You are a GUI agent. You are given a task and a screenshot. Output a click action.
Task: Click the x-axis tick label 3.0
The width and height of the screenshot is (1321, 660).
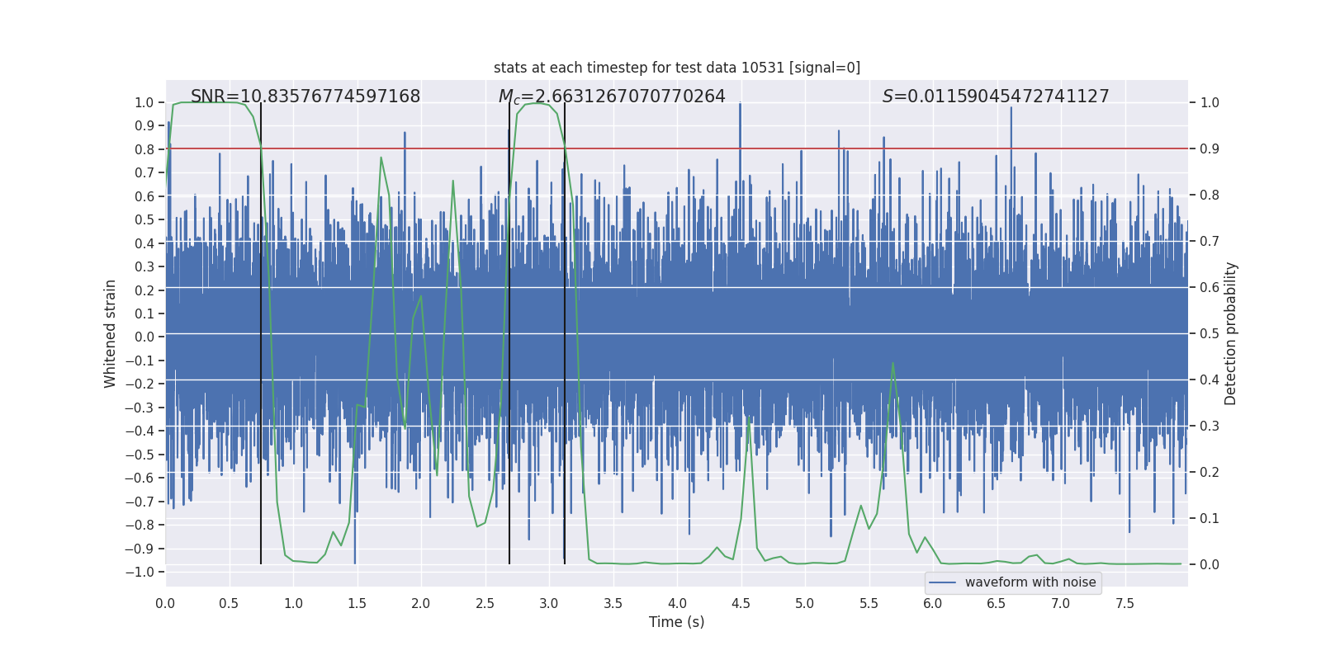click(x=549, y=603)
